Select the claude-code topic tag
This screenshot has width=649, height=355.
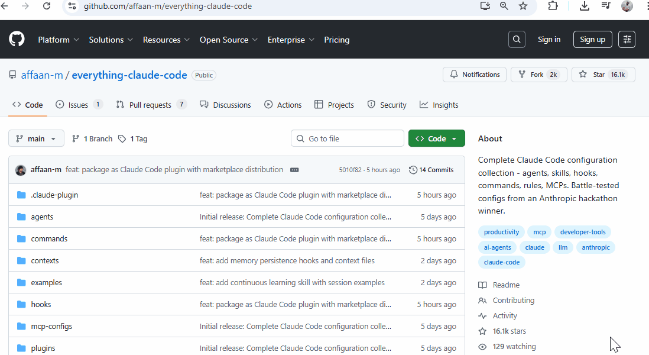tap(502, 262)
